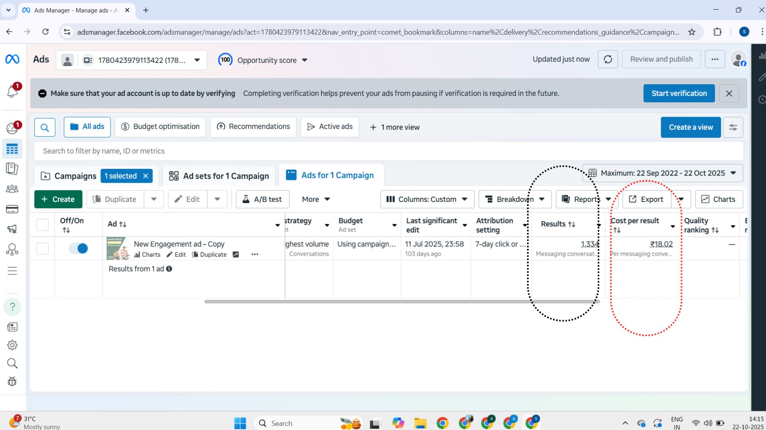
Task: Open Billing card icon in sidebar
Action: point(12,209)
